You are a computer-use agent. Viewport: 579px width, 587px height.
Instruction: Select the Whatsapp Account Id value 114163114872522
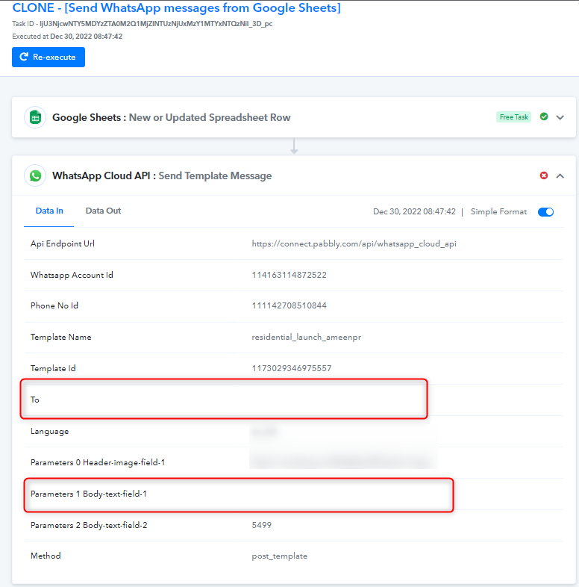pos(289,275)
